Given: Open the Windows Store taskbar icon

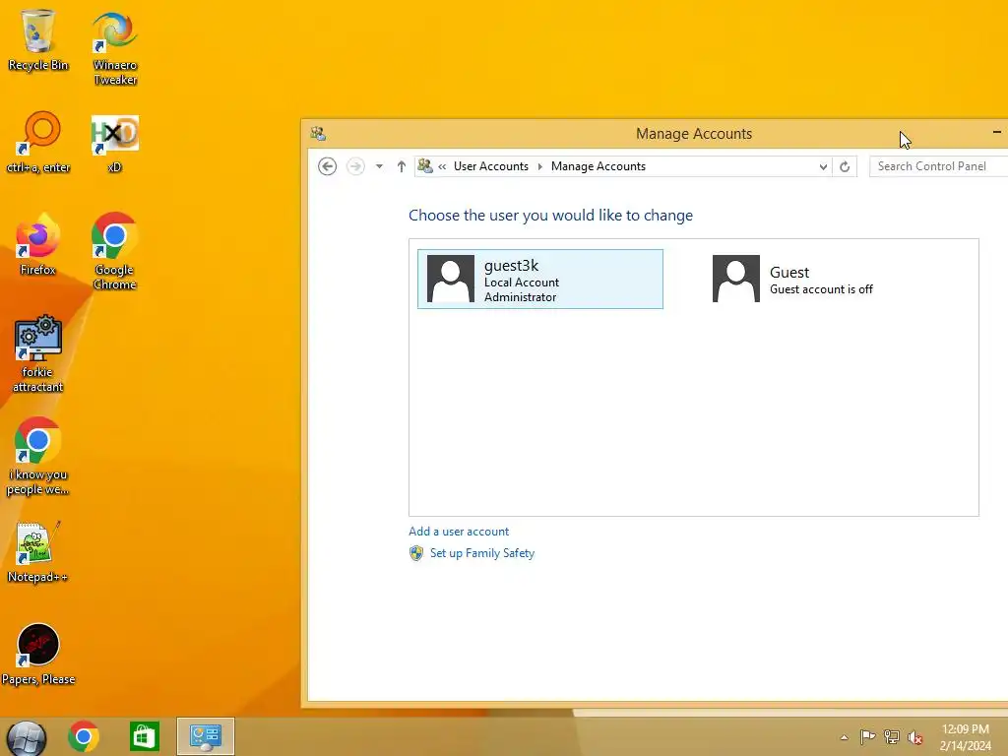Looking at the screenshot, I should click(144, 736).
